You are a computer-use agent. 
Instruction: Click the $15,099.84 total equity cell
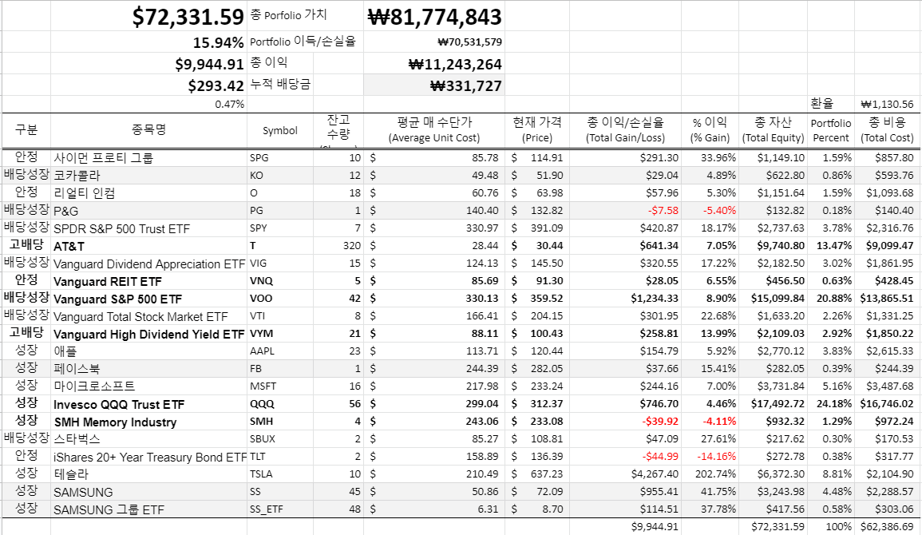773,299
